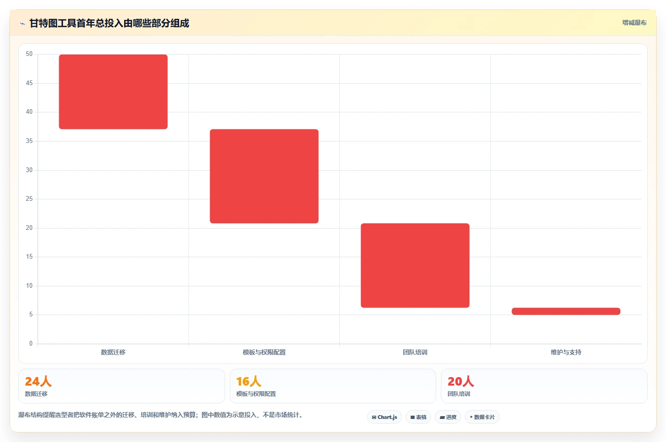Click the 16人 模板与权限配置 stat card
The height and width of the screenshot is (442, 666).
[x=333, y=386]
